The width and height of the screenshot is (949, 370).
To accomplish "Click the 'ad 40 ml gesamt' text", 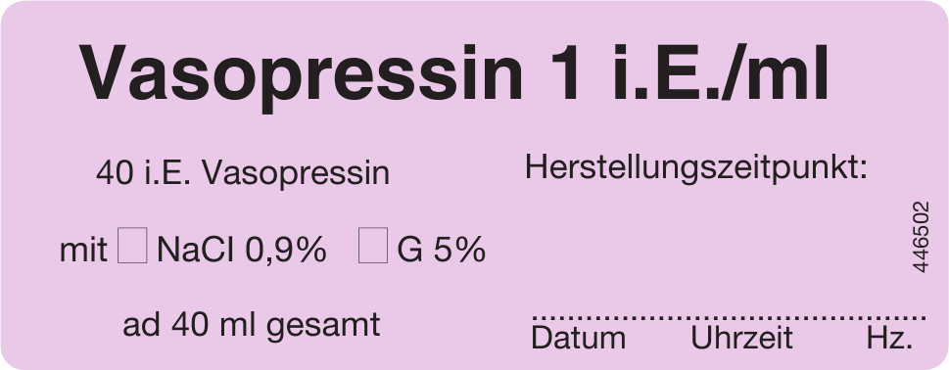I will click(251, 327).
